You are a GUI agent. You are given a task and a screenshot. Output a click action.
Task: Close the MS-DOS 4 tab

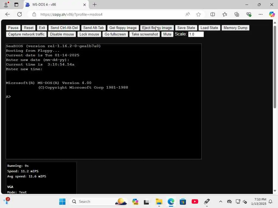pyautogui.click(x=85, y=5)
